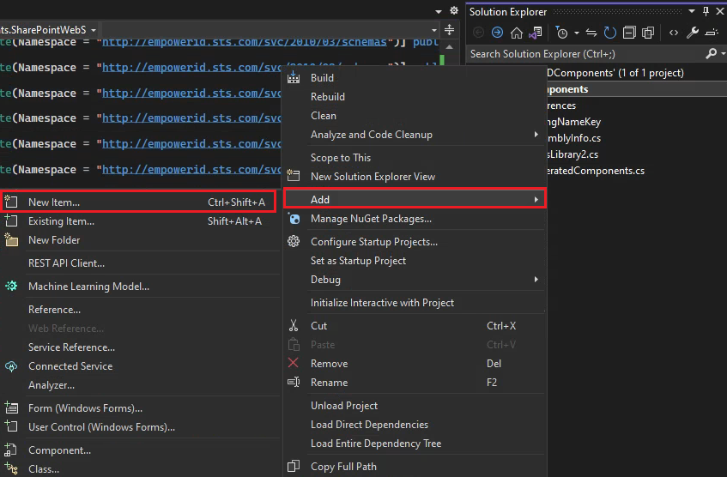
Task: Click the View Code angle-brackets icon
Action: pyautogui.click(x=673, y=33)
